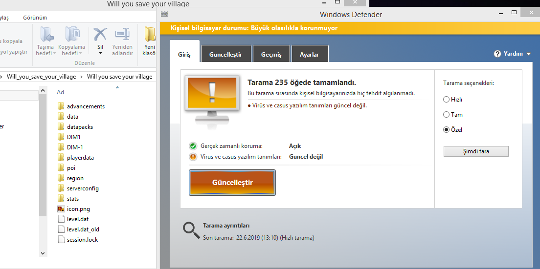Click the Tarama 235 öğede tamamlandı heading

pos(302,83)
